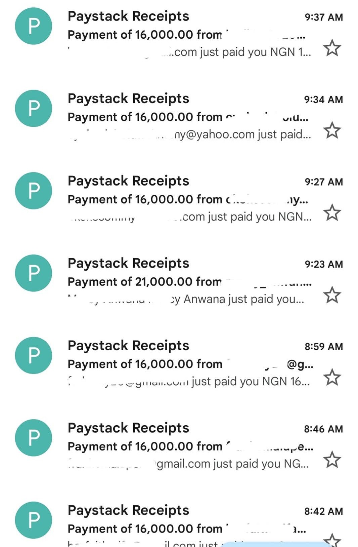Select the 9:37 AM email via sender avatar

coord(34,26)
